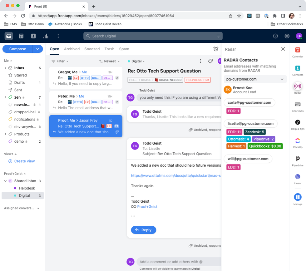Click Chrome extensions puzzle icon
Screen dimensions: 306x271
[274, 16]
